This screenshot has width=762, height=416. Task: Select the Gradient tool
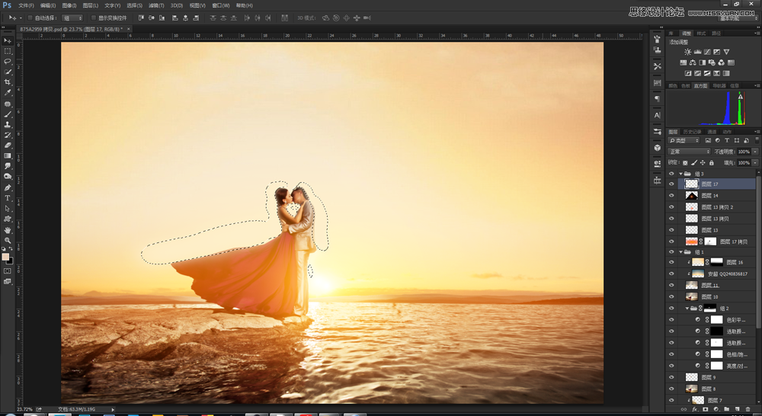pyautogui.click(x=8, y=156)
